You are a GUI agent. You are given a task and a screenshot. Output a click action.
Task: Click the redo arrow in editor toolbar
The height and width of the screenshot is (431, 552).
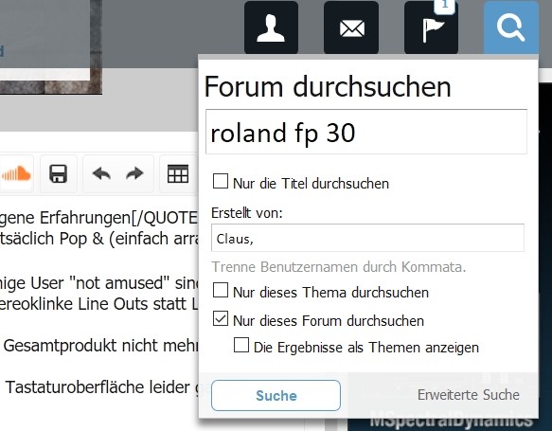[134, 173]
